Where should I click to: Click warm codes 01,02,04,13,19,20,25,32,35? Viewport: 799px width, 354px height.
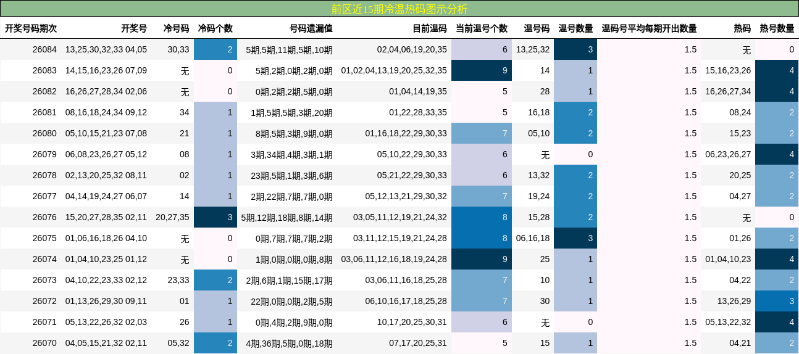394,70
